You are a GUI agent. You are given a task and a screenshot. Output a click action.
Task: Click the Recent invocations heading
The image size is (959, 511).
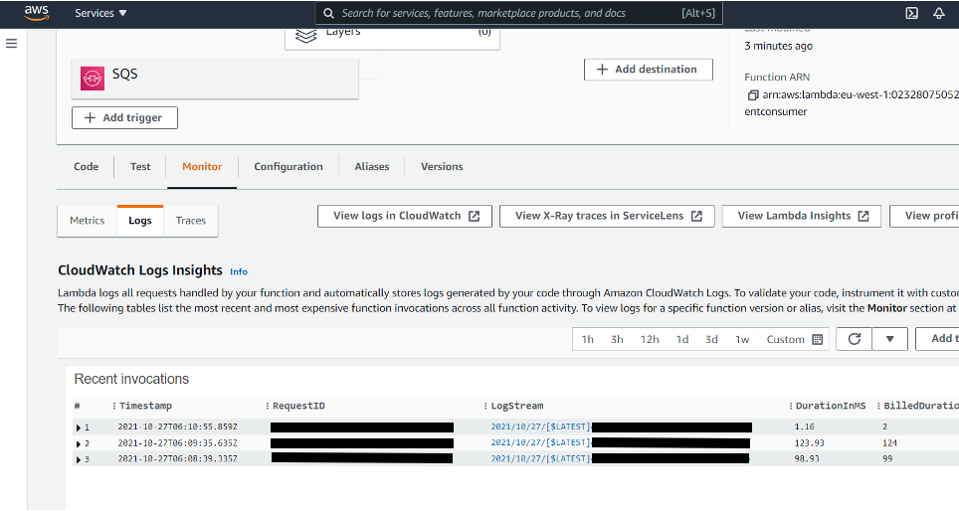tap(131, 379)
